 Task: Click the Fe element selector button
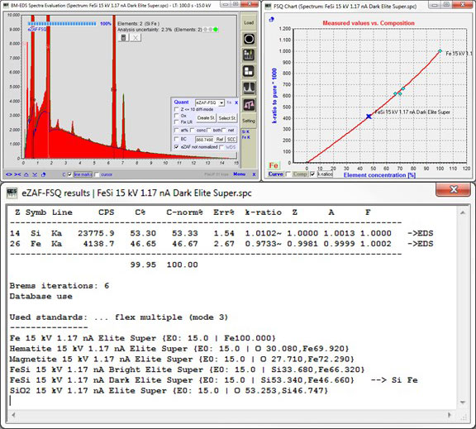274,165
